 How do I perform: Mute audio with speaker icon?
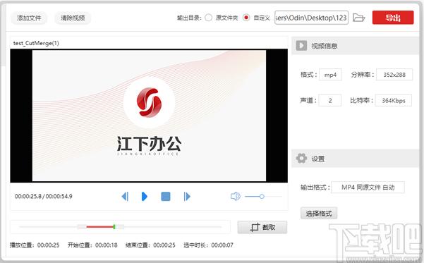(x=235, y=196)
